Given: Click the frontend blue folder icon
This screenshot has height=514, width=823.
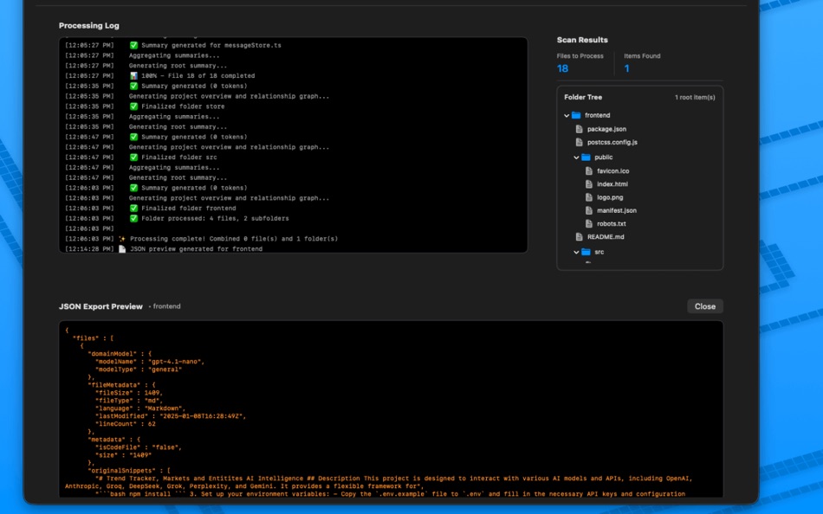Looking at the screenshot, I should point(576,115).
